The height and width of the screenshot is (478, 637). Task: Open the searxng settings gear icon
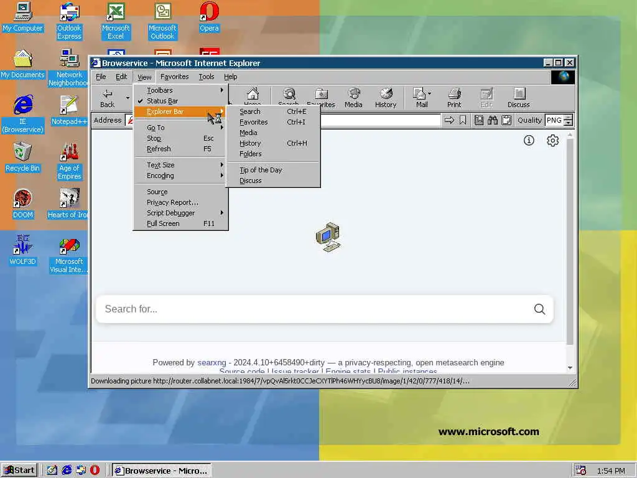552,141
